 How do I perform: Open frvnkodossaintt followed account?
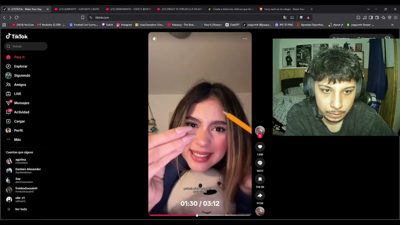pyautogui.click(x=22, y=190)
